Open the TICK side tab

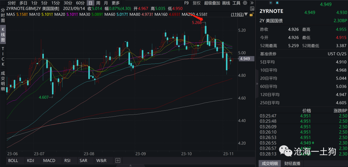point(3,56)
